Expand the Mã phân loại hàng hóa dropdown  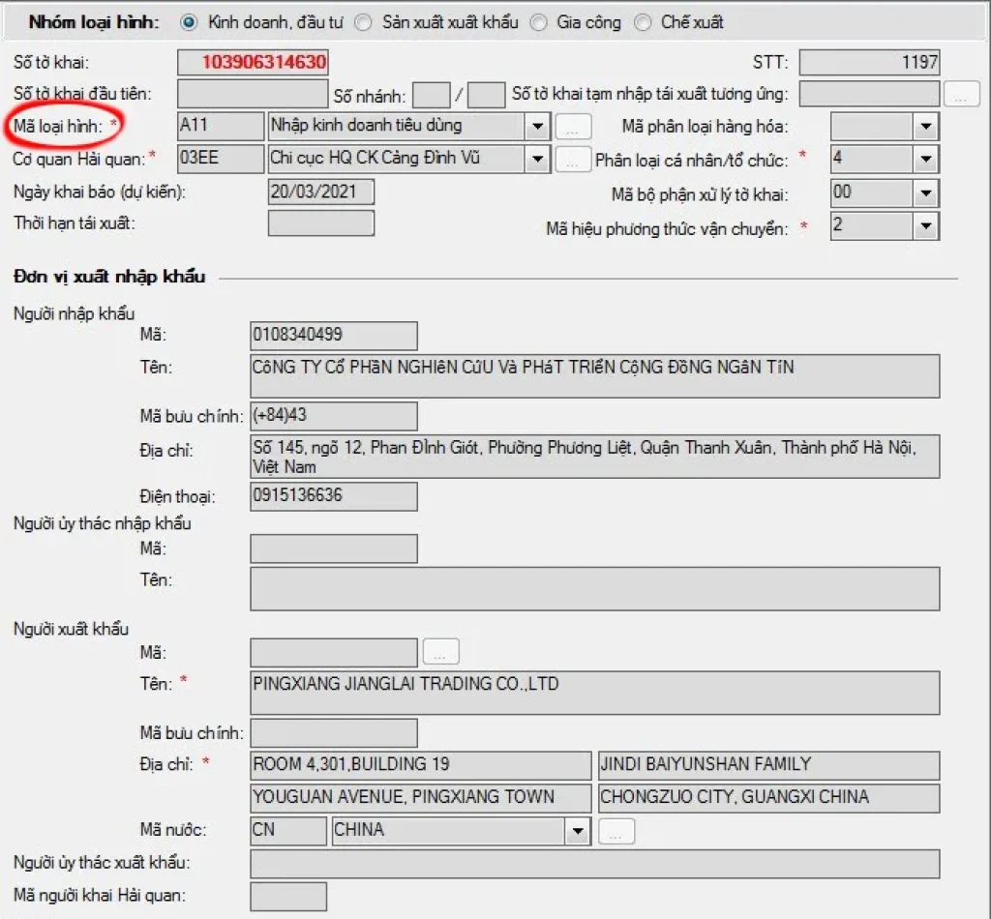[x=926, y=127]
